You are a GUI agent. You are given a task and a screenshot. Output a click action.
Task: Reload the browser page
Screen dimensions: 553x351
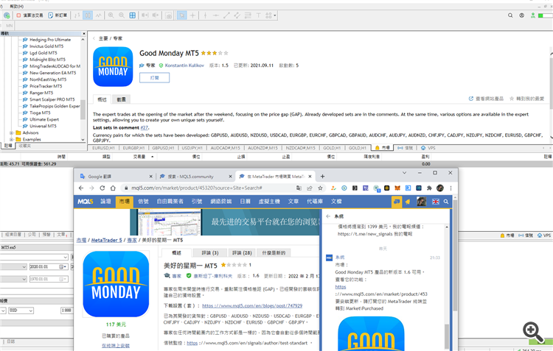click(102, 188)
